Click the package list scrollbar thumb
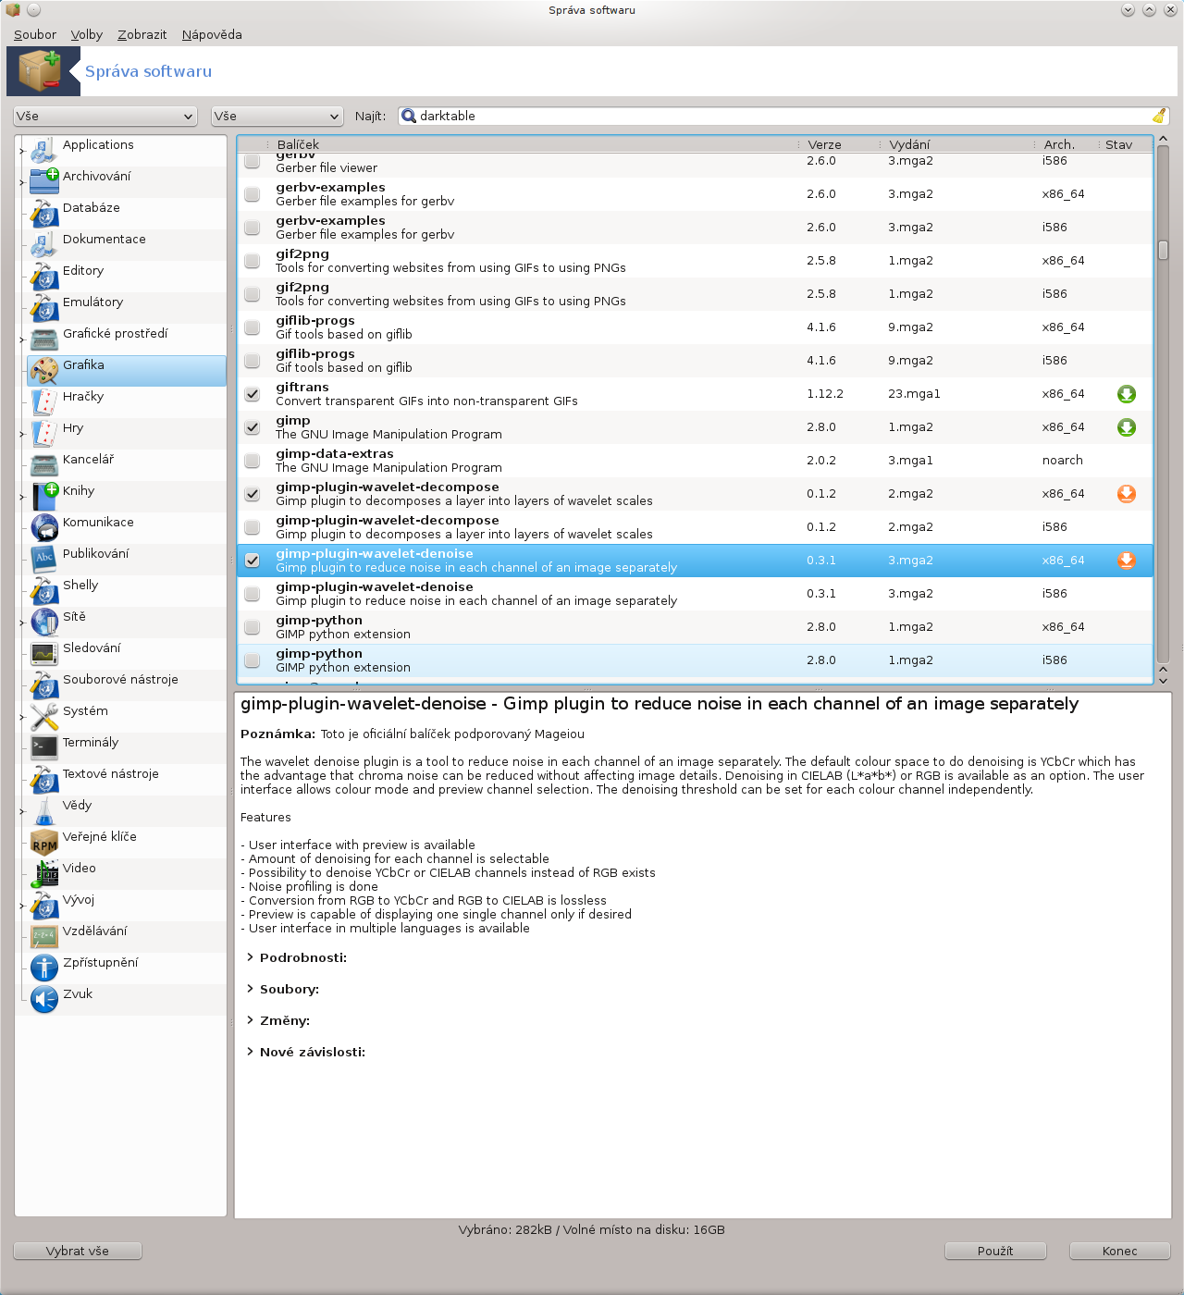This screenshot has width=1184, height=1295. [x=1164, y=250]
